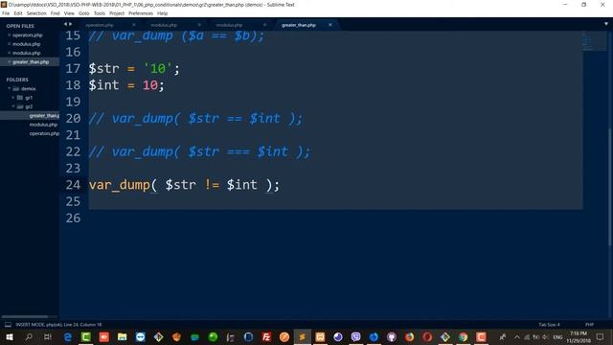Place cursor on "$str = '10';" line

point(134,69)
